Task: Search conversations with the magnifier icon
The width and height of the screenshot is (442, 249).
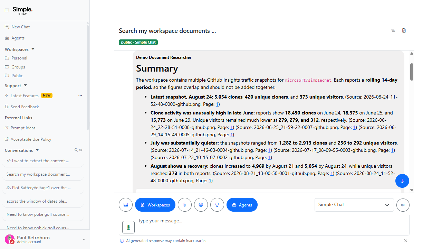Action: pyautogui.click(x=76, y=150)
